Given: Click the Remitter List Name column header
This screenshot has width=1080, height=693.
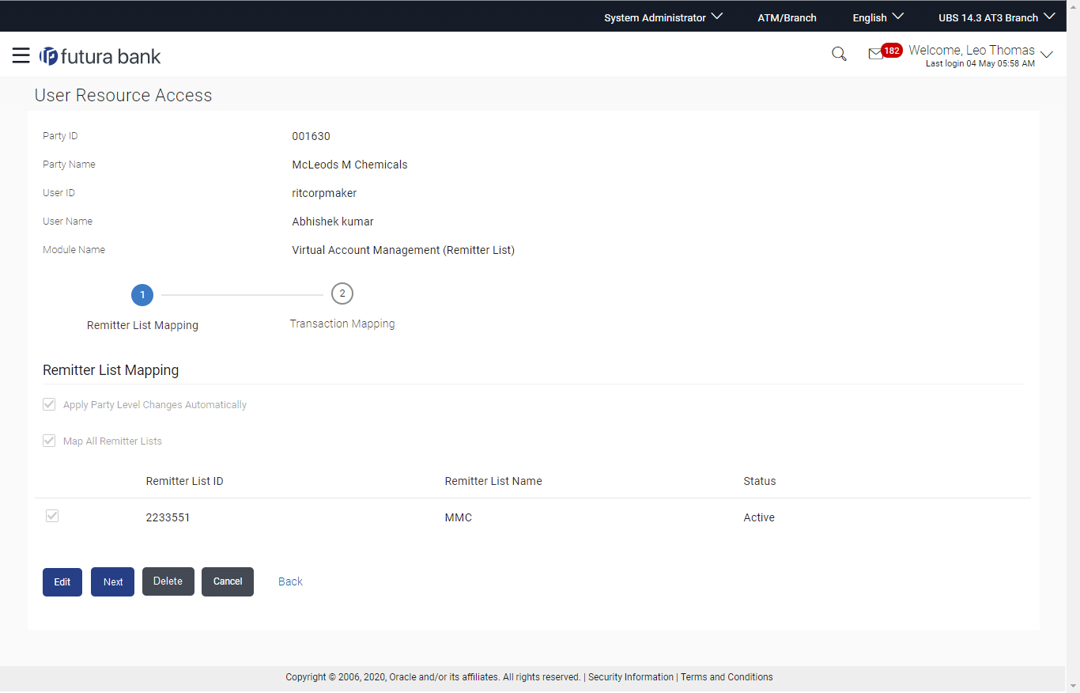Looking at the screenshot, I should 493,481.
